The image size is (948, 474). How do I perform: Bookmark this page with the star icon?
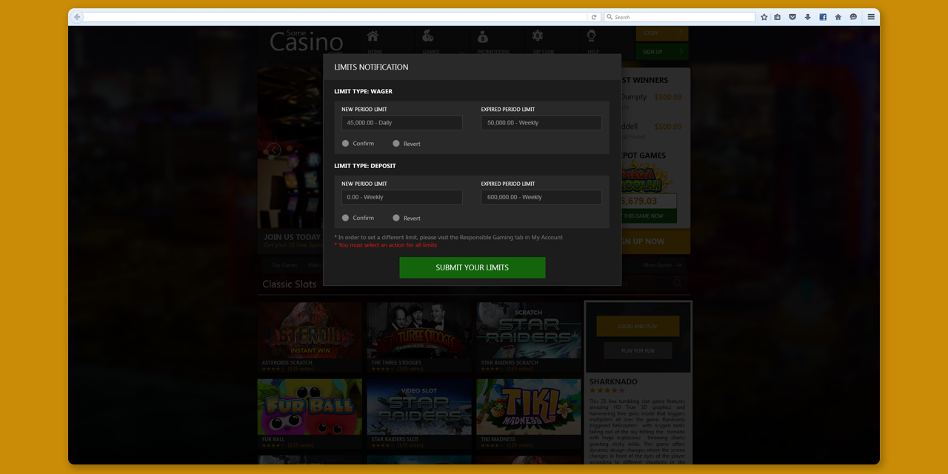tap(764, 17)
